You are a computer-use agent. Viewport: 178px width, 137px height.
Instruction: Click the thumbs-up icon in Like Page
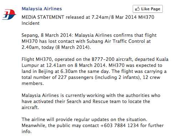(x=137, y=9)
